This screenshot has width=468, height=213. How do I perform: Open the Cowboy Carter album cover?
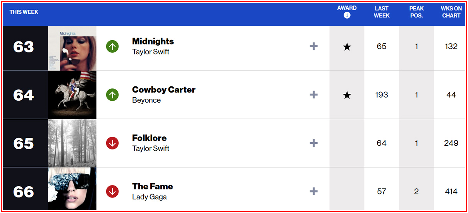point(72,95)
